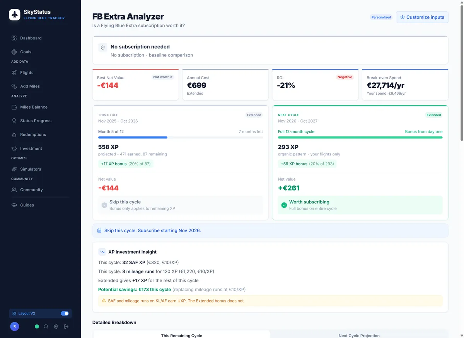
Task: Open the Status Progress sidebar entry
Action: click(13, 120)
